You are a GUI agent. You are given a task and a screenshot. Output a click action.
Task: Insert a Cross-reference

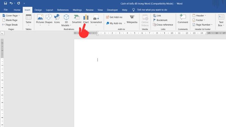click(x=163, y=24)
